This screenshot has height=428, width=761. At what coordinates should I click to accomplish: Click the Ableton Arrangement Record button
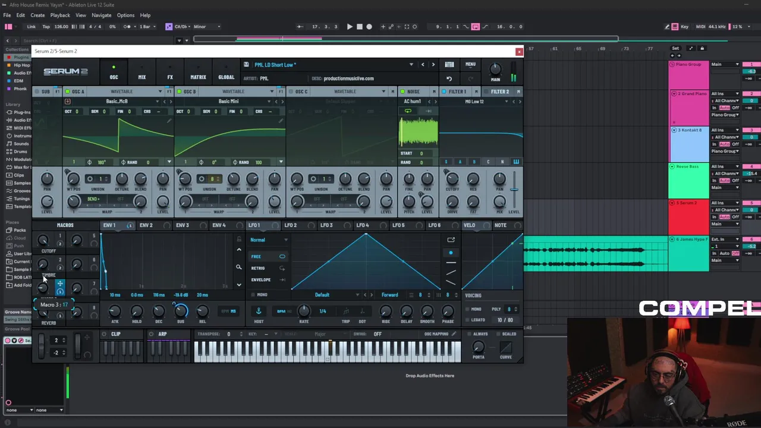tap(369, 26)
